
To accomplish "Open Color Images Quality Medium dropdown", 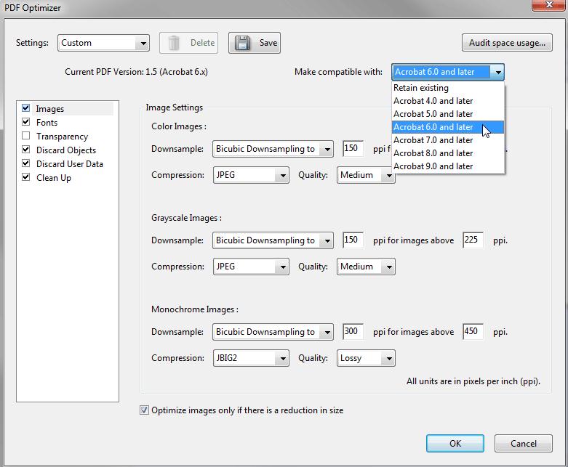I will pyautogui.click(x=366, y=176).
